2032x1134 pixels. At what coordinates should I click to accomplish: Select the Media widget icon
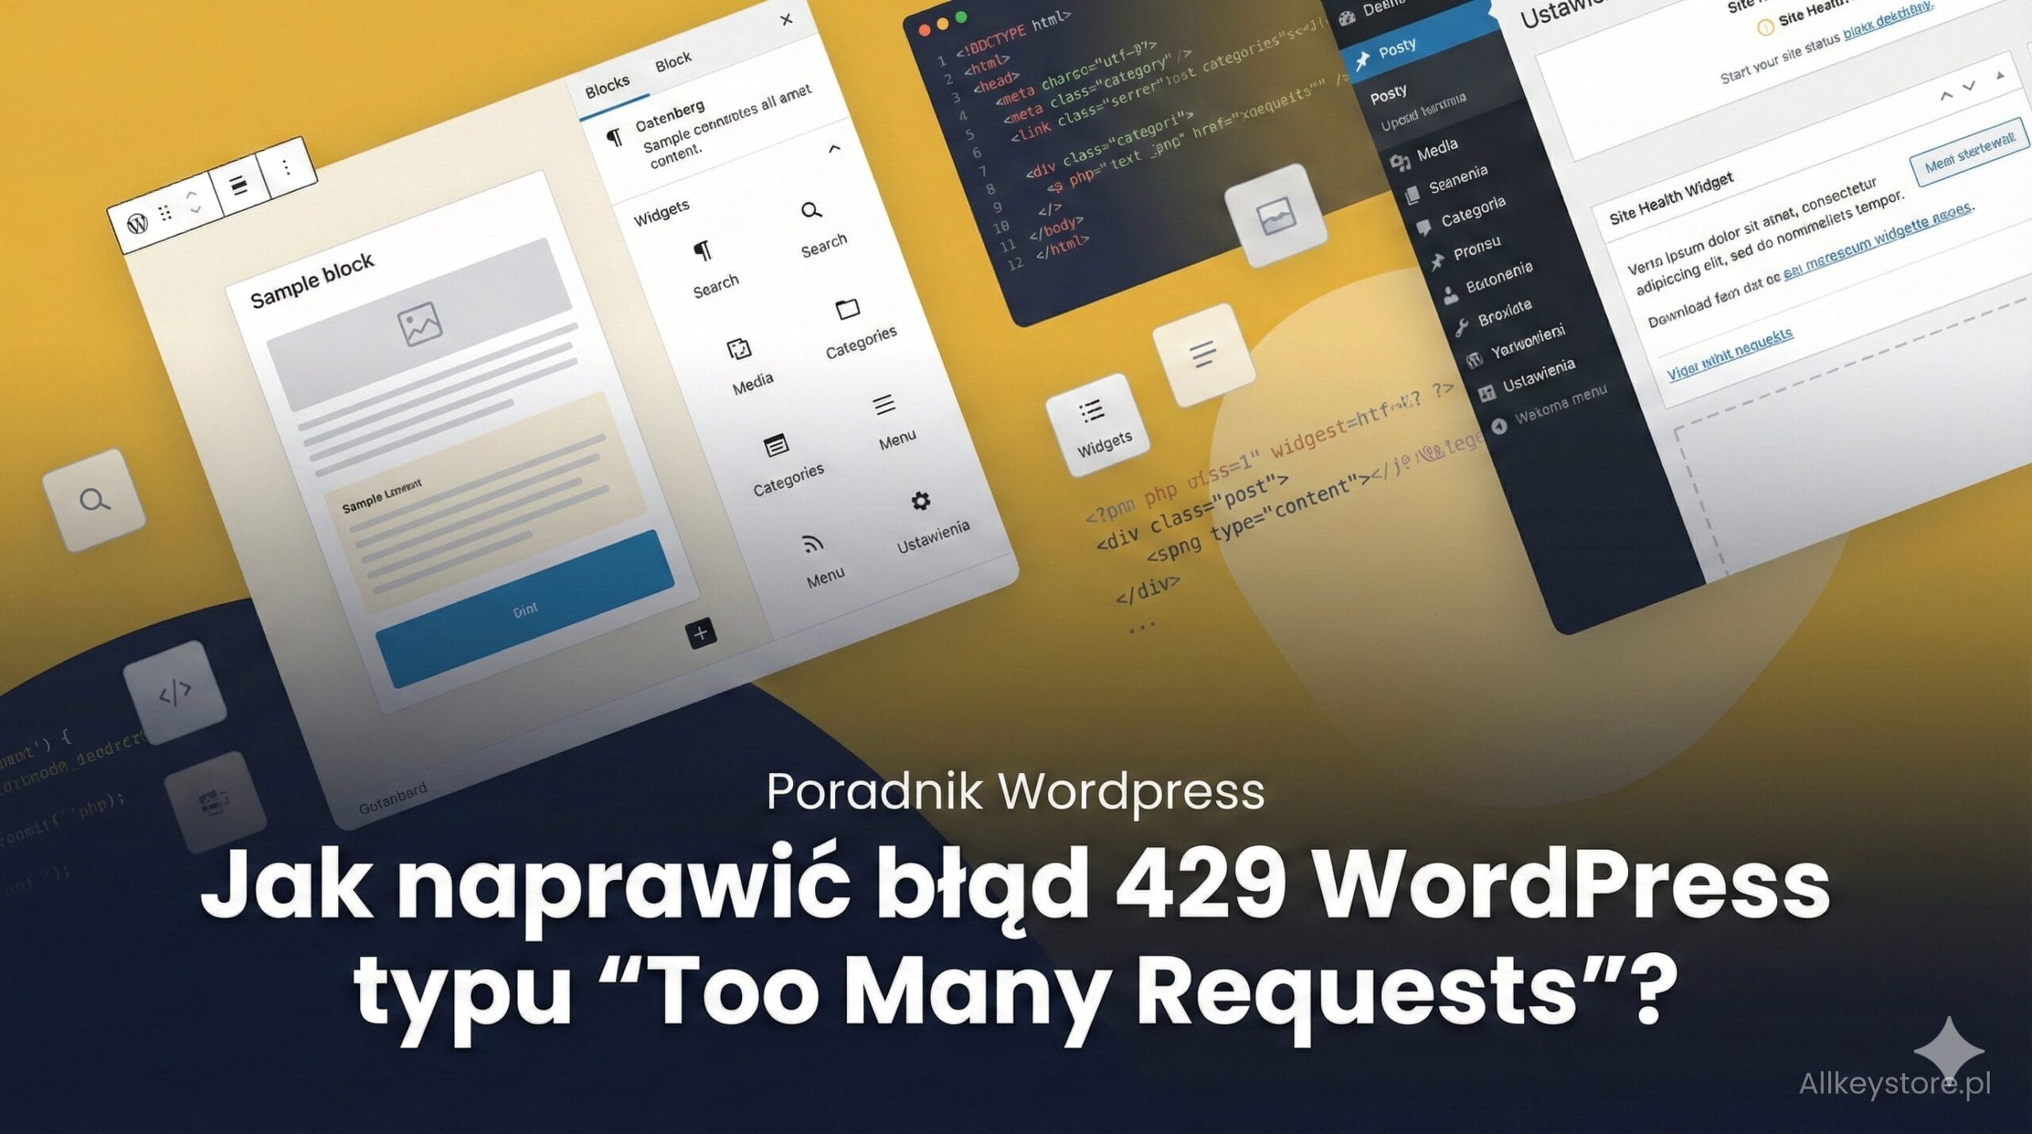[x=739, y=349]
